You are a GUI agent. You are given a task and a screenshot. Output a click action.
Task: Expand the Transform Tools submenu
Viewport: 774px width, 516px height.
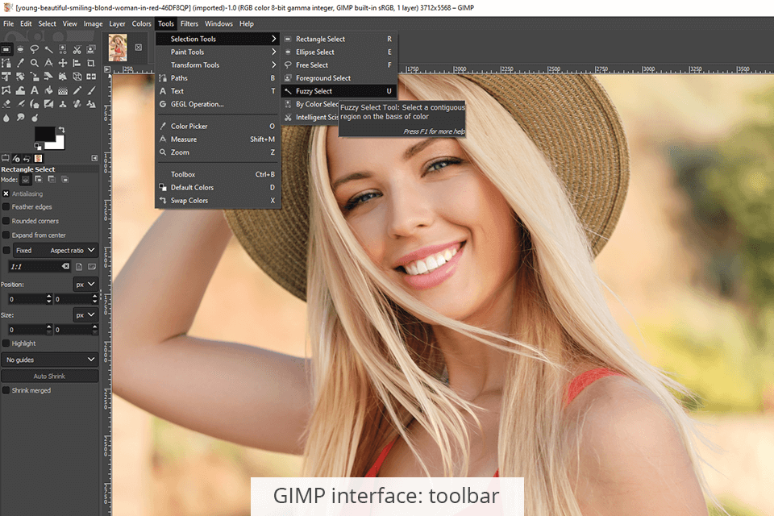tap(217, 64)
